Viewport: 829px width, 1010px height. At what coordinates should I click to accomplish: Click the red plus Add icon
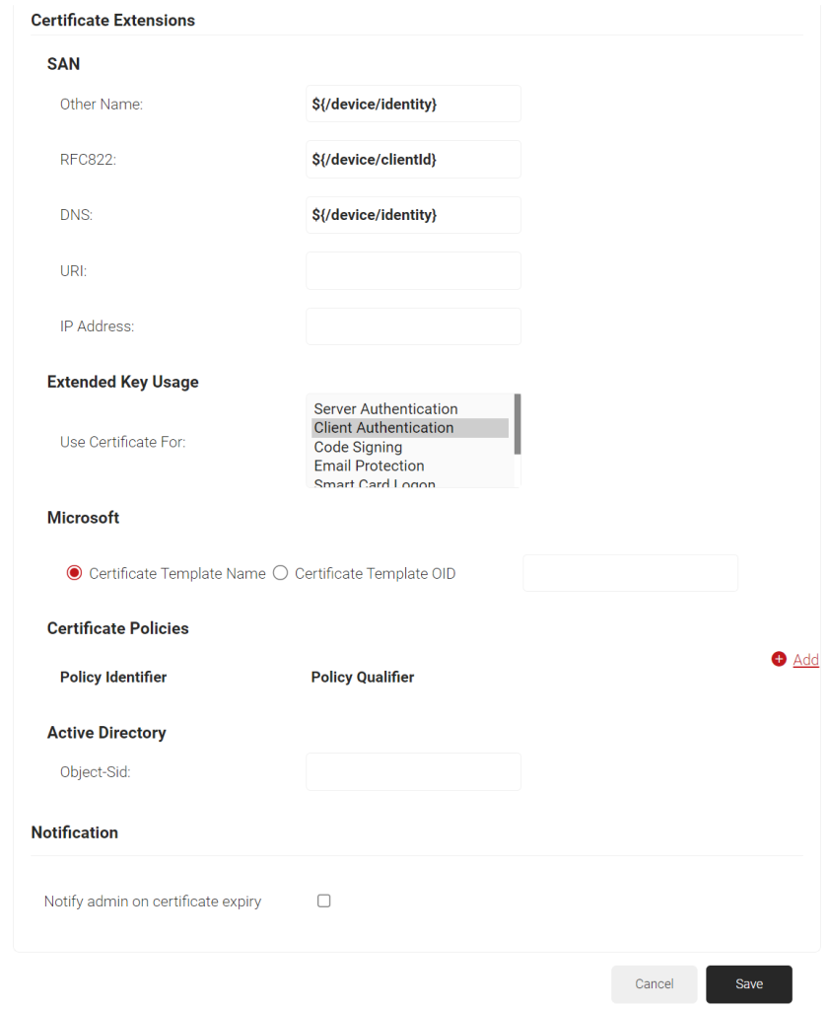pyautogui.click(x=779, y=659)
